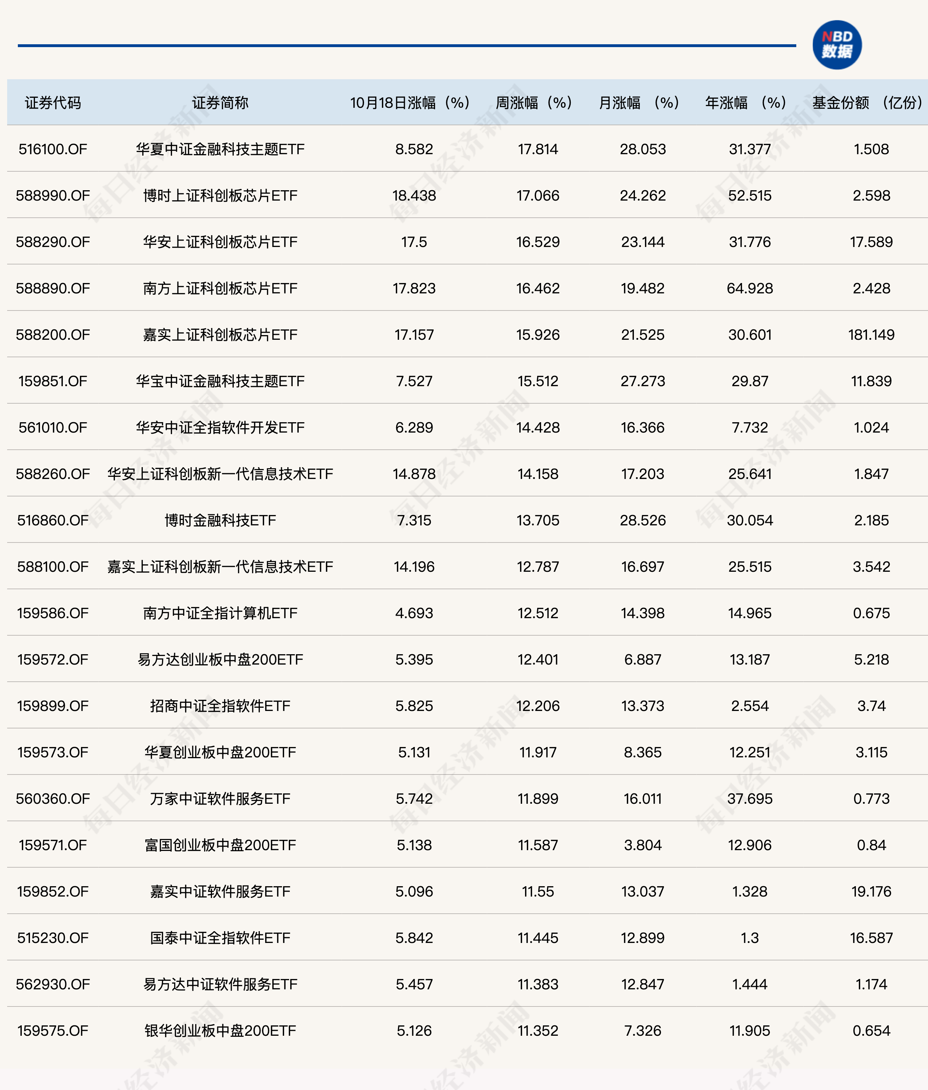The height and width of the screenshot is (1090, 928).
Task: Click yearly gain value 37.695
Action: pos(750,798)
